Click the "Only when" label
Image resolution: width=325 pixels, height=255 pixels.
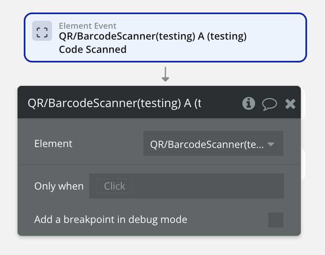coord(59,186)
